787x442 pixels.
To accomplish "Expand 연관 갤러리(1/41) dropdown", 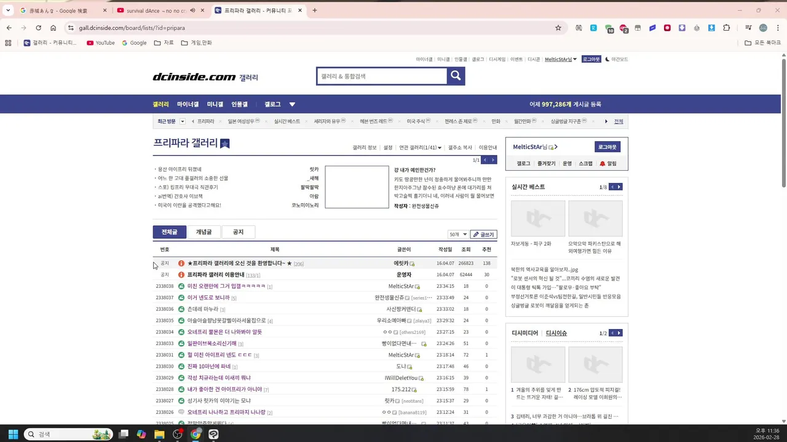I will tap(419, 147).
